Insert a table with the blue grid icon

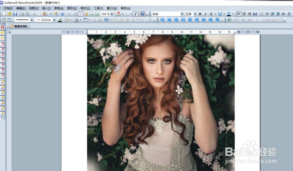pos(106,20)
